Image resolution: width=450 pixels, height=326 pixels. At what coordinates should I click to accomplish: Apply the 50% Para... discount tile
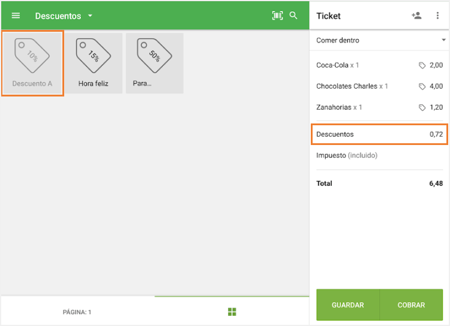coord(154,63)
